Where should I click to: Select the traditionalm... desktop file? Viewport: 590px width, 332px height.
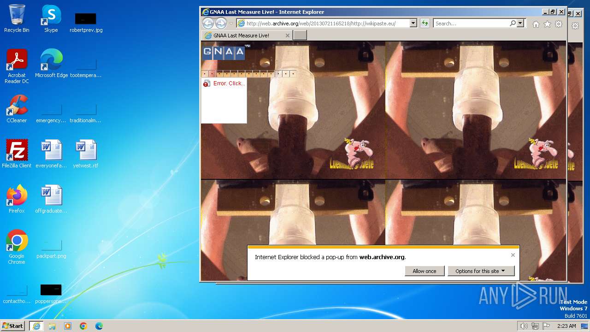86,113
